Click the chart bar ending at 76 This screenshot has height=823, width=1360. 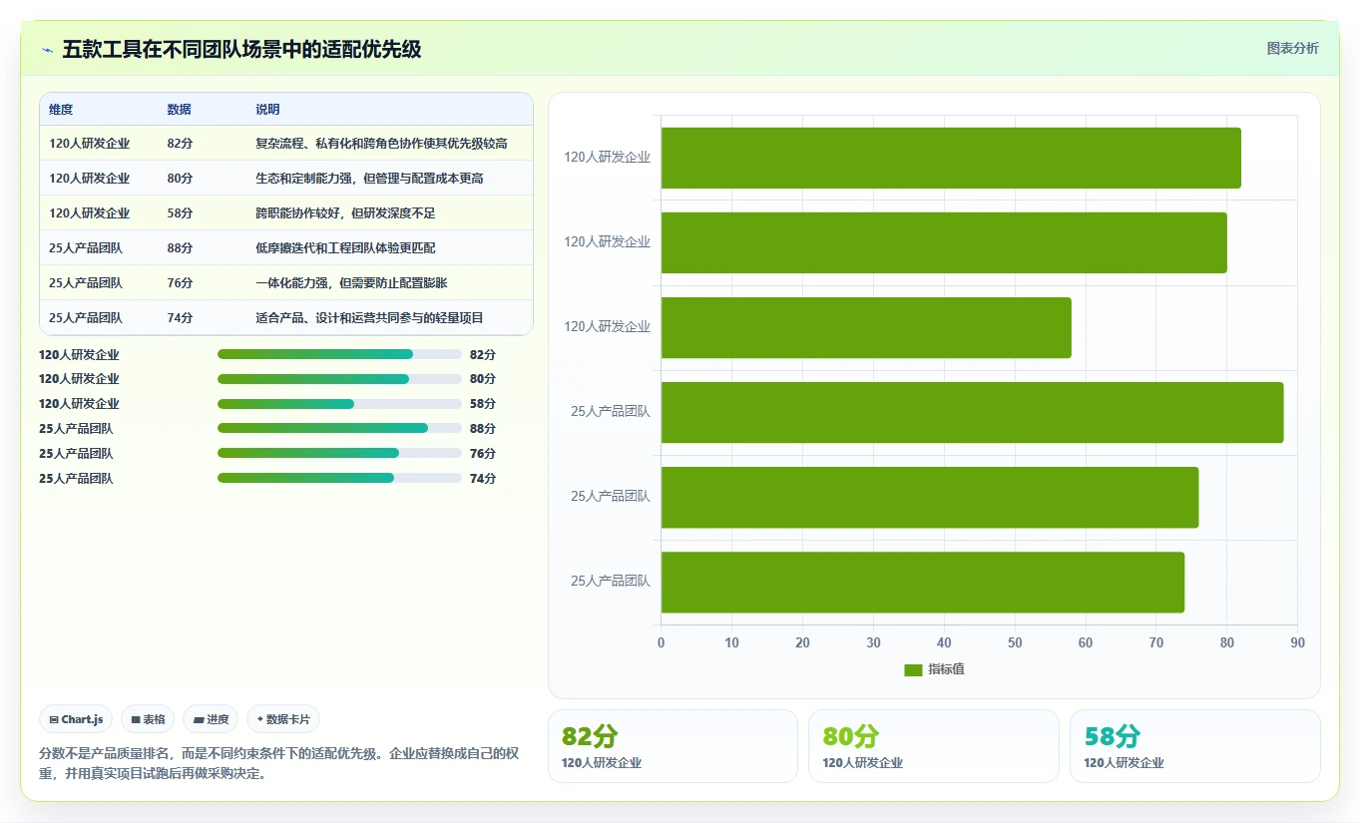pos(930,497)
